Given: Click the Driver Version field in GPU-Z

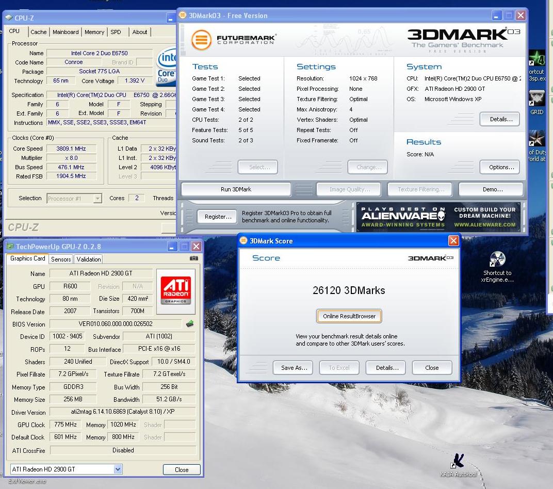Looking at the screenshot, I should click(123, 412).
